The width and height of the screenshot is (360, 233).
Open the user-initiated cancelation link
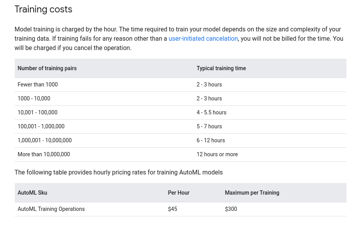[x=203, y=39]
